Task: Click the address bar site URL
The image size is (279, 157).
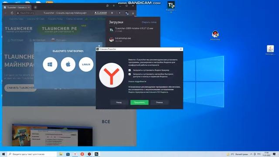Action: 27,13
